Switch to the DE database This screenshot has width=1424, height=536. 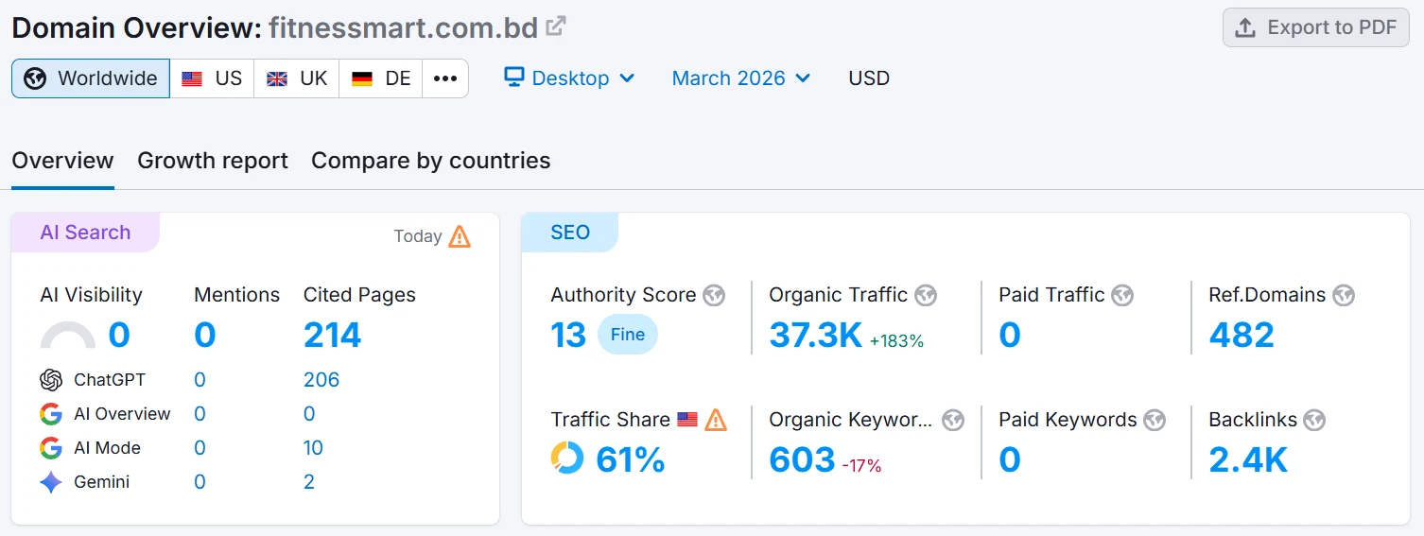(x=380, y=78)
